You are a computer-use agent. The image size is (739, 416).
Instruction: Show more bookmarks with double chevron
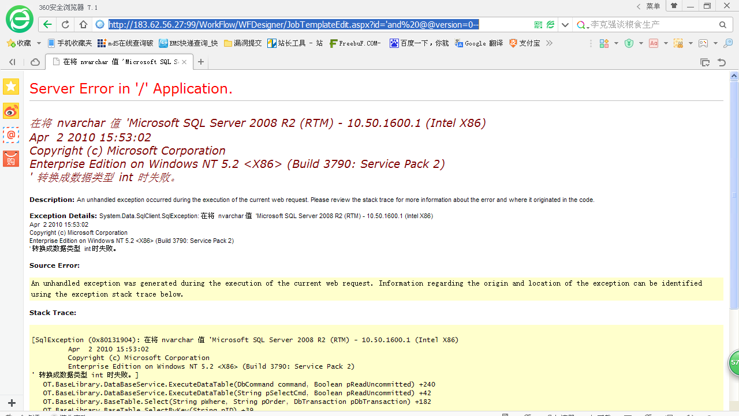click(549, 43)
